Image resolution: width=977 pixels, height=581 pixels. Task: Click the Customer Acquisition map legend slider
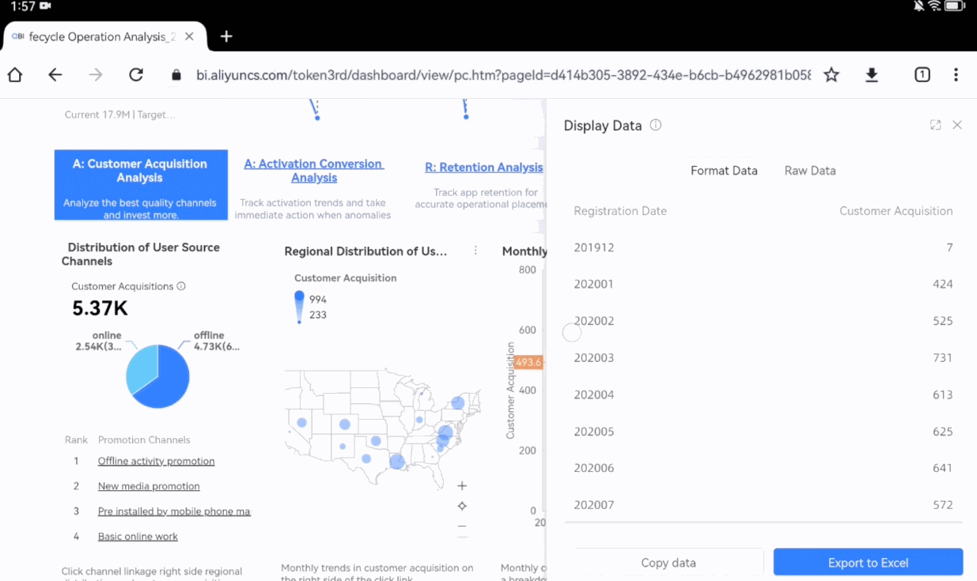click(x=299, y=307)
